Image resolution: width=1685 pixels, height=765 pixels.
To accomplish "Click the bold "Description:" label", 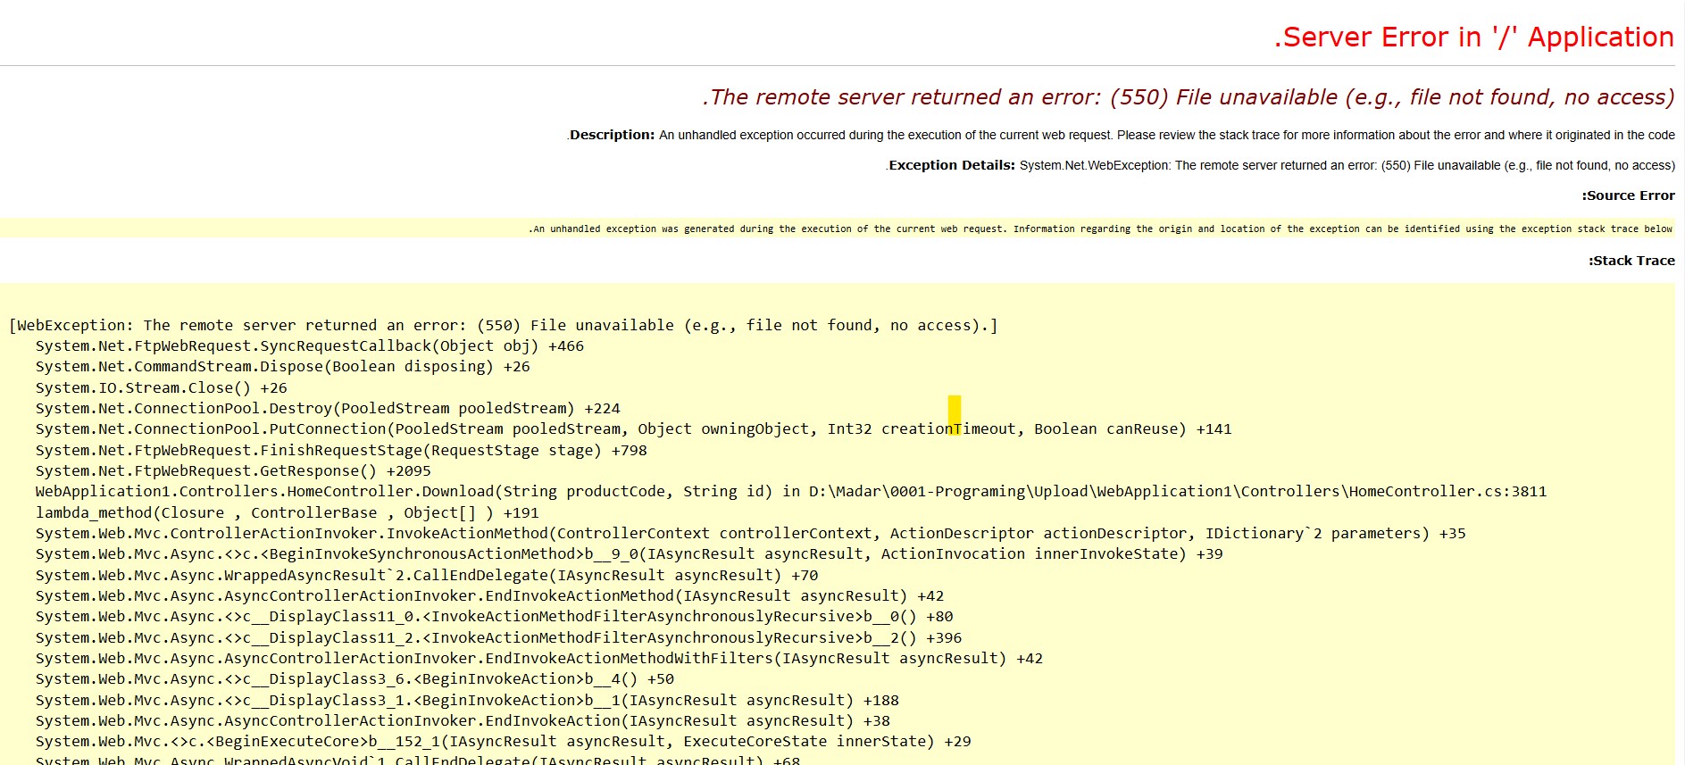I will click(x=613, y=135).
